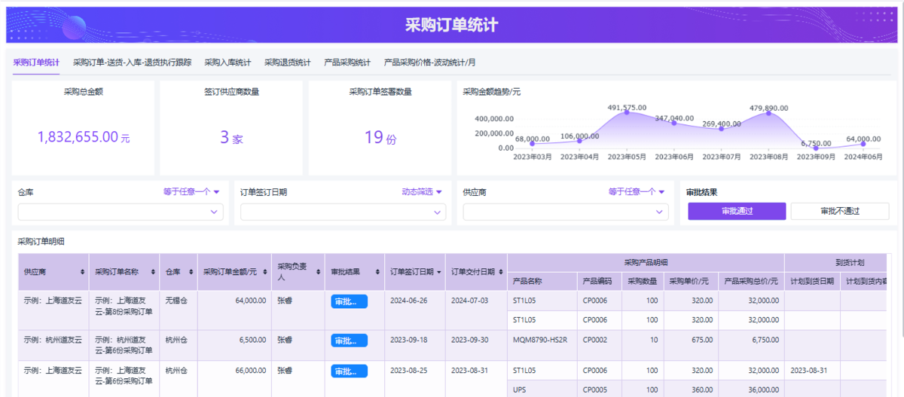Click sort arrow in 订单签订日期 header
The image size is (904, 397).
click(438, 272)
